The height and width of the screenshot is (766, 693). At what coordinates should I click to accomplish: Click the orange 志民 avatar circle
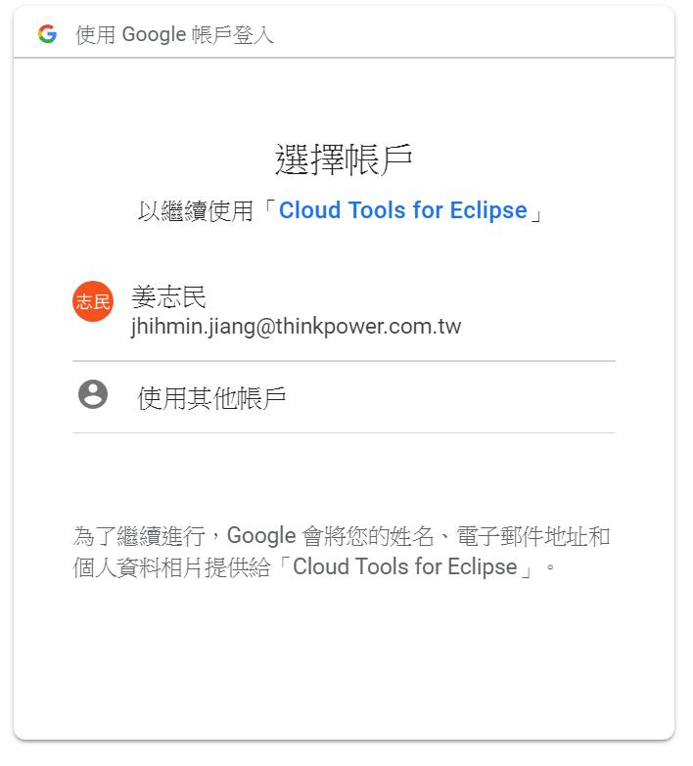click(x=93, y=302)
